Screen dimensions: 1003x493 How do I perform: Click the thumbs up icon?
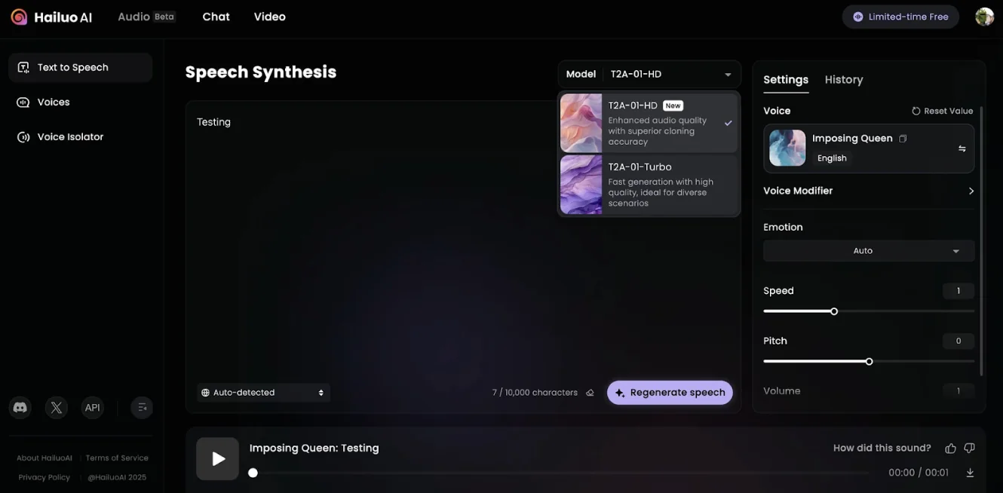point(950,449)
